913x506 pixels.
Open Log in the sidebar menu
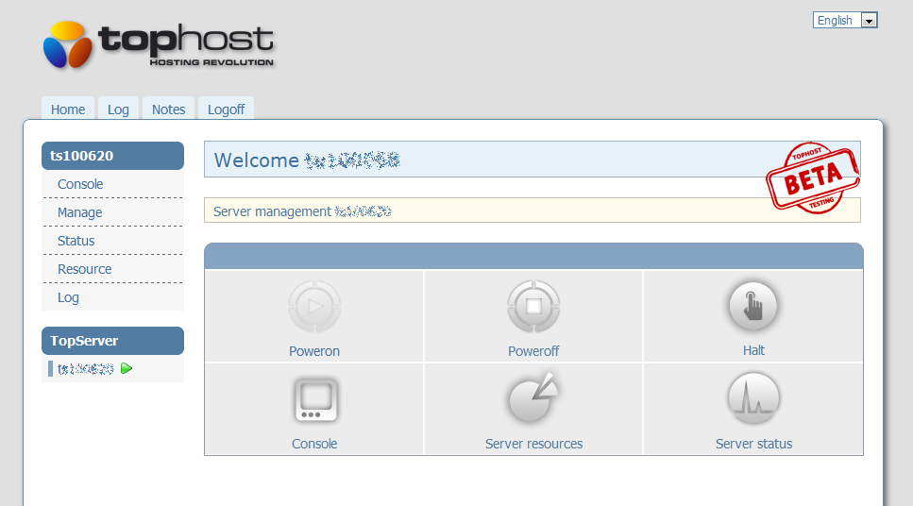[x=68, y=297]
